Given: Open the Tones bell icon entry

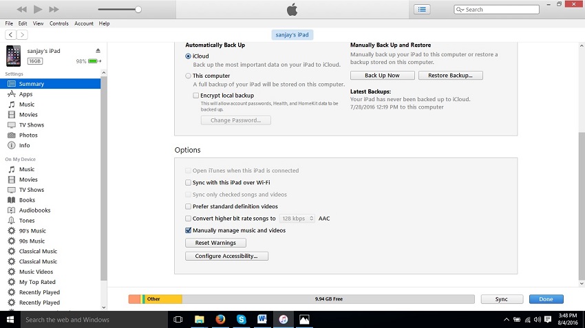Looking at the screenshot, I should pyautogui.click(x=12, y=221).
